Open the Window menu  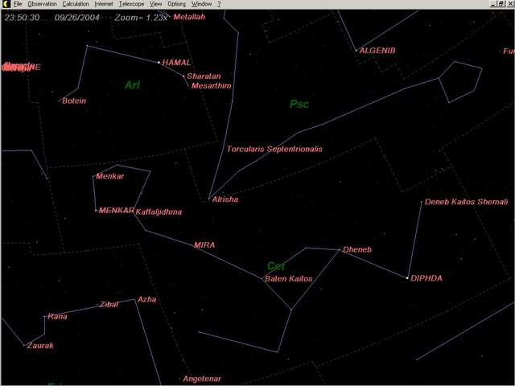click(x=201, y=4)
